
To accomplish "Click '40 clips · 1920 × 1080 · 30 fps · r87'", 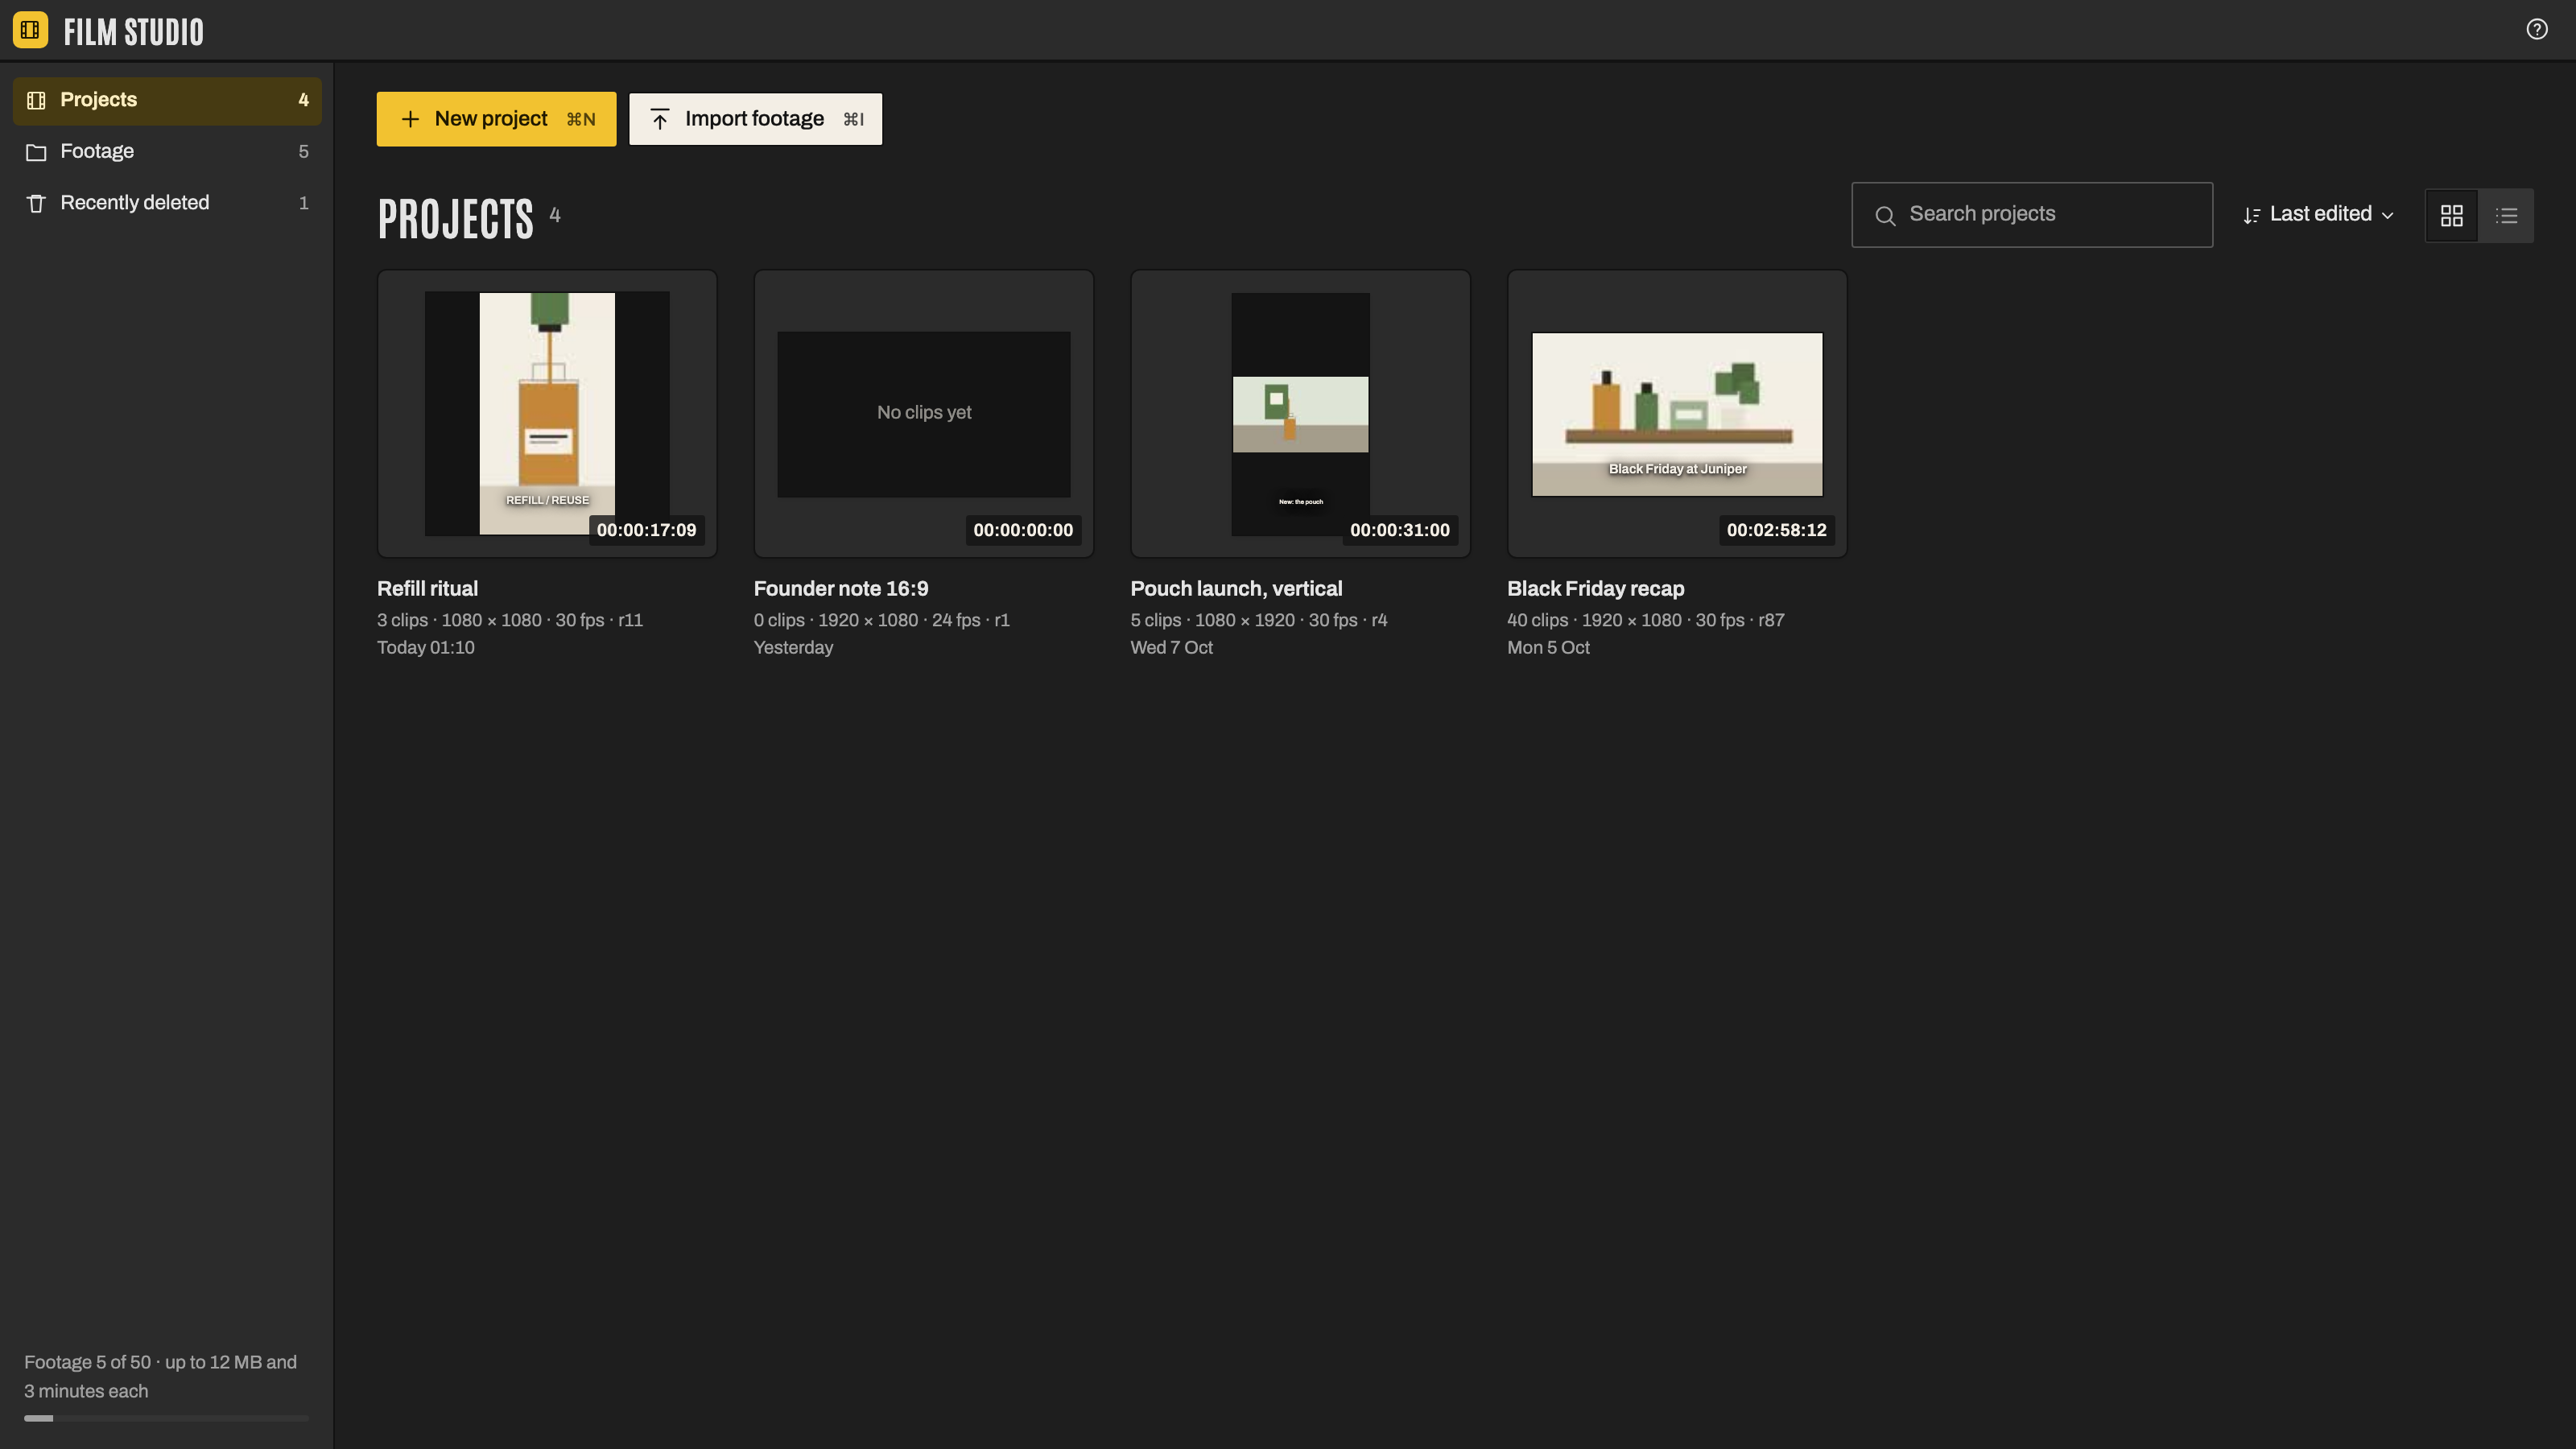I will click(x=1646, y=620).
